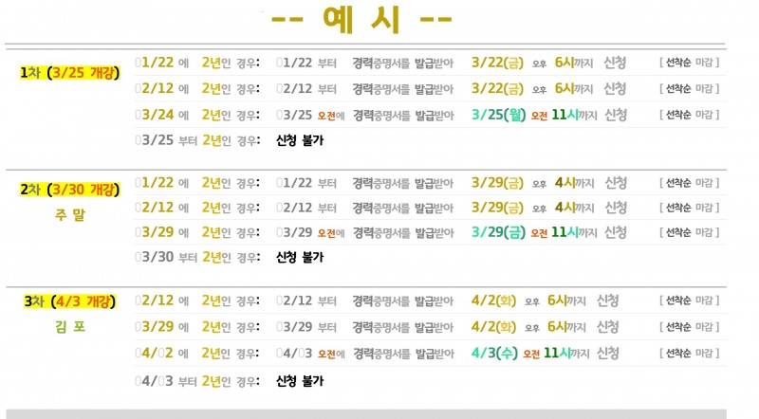Click 선착순 마감 in the 3/29(금) 오전 11시 row
759x419 pixels.
click(690, 232)
